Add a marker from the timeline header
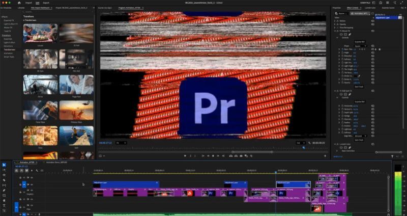 pos(32,171)
